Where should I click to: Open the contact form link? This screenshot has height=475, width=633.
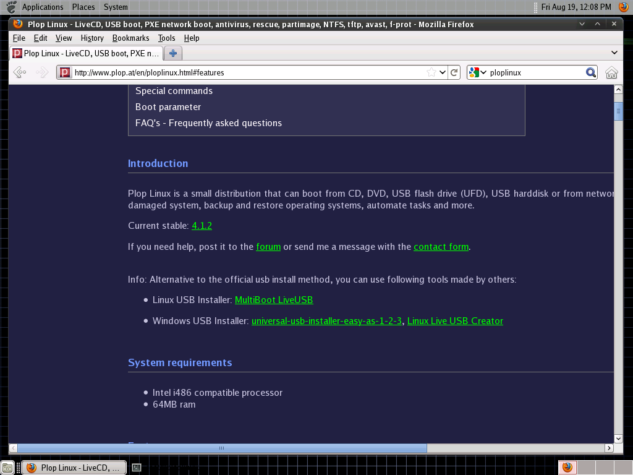click(x=441, y=247)
